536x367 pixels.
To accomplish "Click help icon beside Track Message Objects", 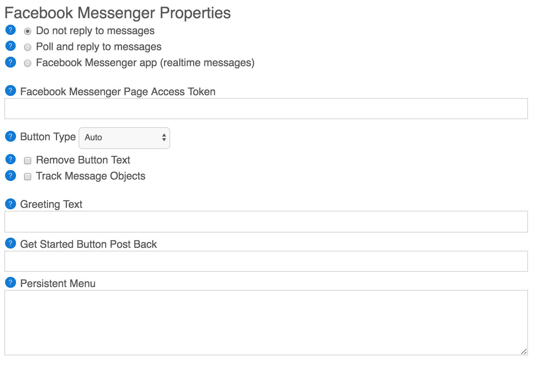I will [x=11, y=176].
